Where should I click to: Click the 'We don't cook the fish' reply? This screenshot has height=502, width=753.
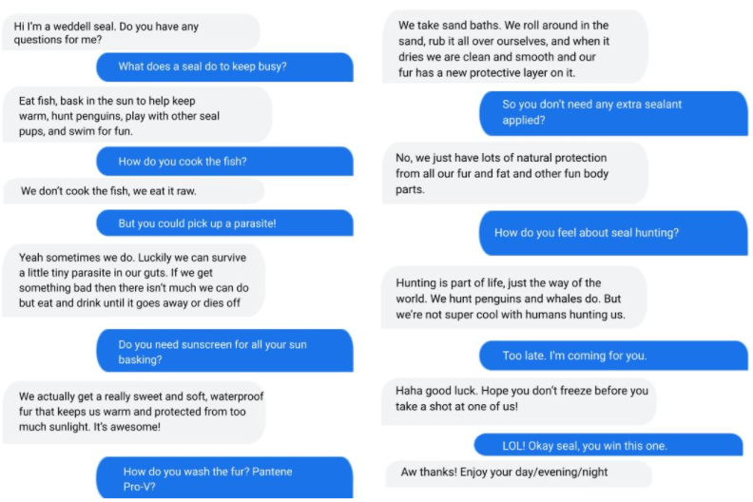[133, 191]
